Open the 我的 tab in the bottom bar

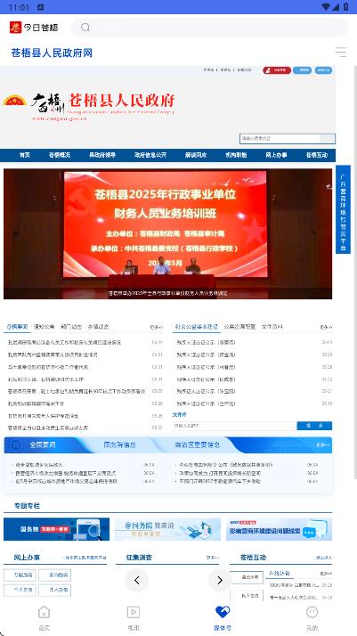312,618
